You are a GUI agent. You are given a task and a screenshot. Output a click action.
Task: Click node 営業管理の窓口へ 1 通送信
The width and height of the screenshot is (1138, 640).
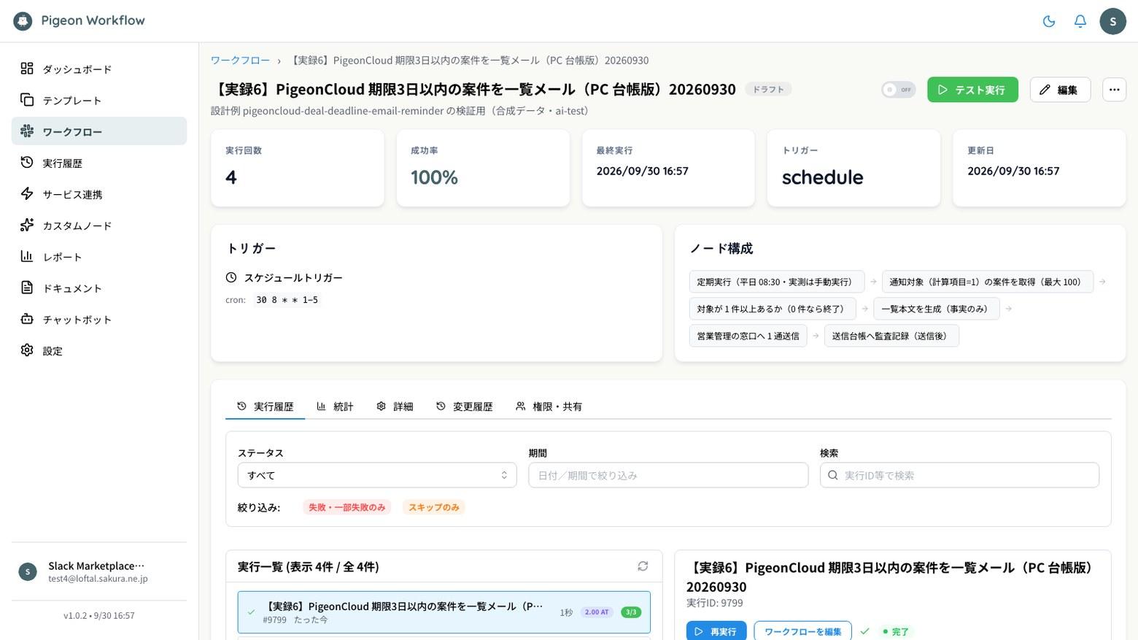(748, 336)
